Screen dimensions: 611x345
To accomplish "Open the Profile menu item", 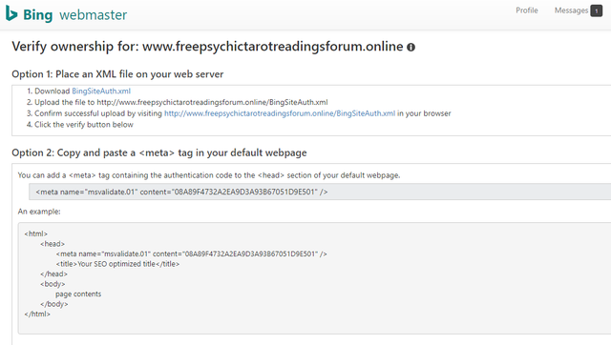I will coord(527,10).
